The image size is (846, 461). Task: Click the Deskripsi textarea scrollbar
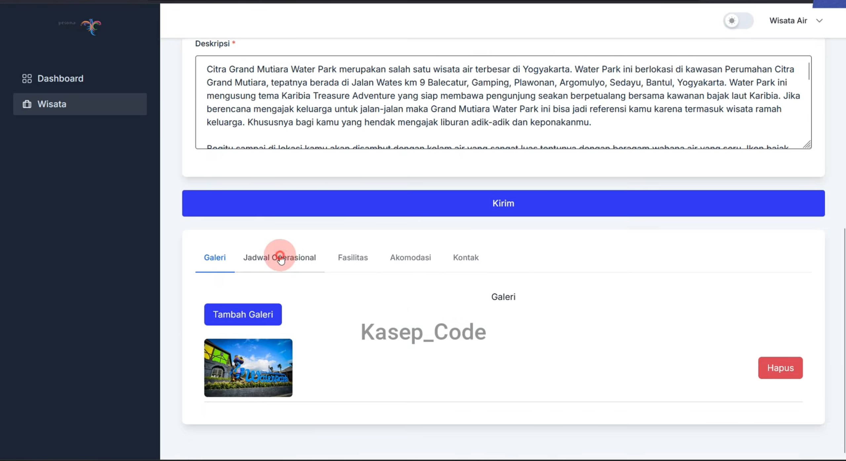pyautogui.click(x=809, y=71)
